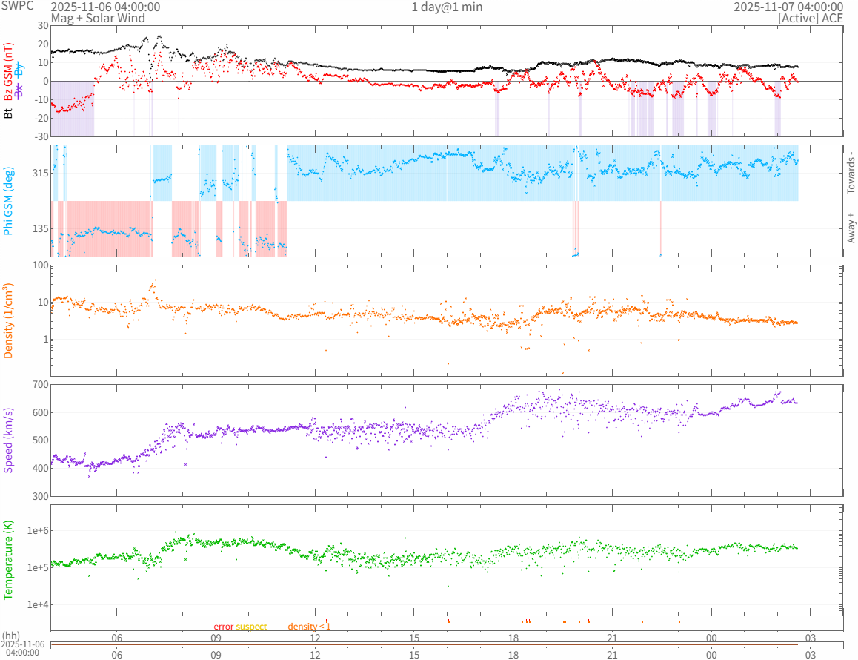The width and height of the screenshot is (858, 660).
Task: Click the (hh) time axis label
Action: pyautogui.click(x=11, y=637)
